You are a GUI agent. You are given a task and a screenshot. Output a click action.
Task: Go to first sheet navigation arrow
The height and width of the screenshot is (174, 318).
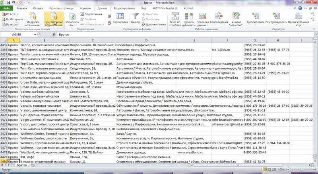coord(2,165)
